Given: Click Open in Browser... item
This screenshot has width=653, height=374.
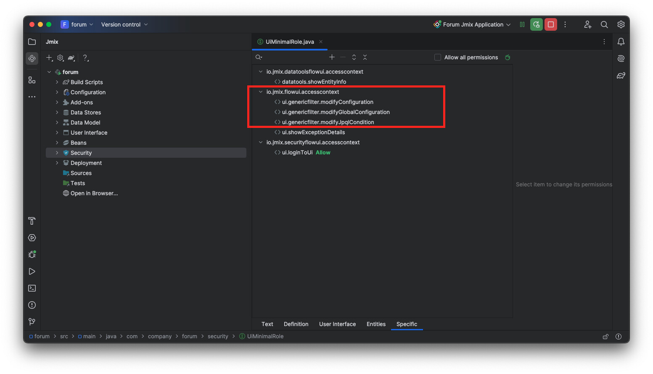Looking at the screenshot, I should (94, 193).
